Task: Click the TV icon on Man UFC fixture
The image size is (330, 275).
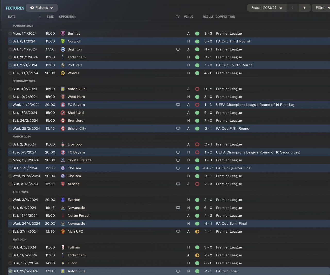Action: click(178, 232)
